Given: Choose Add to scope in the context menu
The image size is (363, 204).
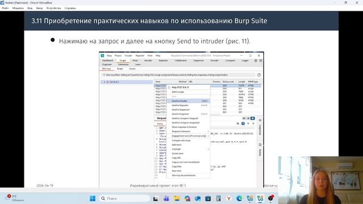Looking at the screenshot, I should pyautogui.click(x=188, y=92).
